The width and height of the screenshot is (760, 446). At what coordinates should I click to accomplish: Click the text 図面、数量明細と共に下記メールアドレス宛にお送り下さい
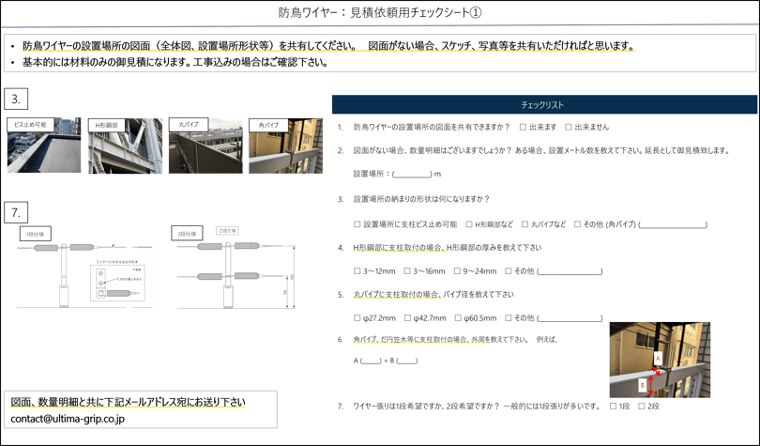click(128, 403)
